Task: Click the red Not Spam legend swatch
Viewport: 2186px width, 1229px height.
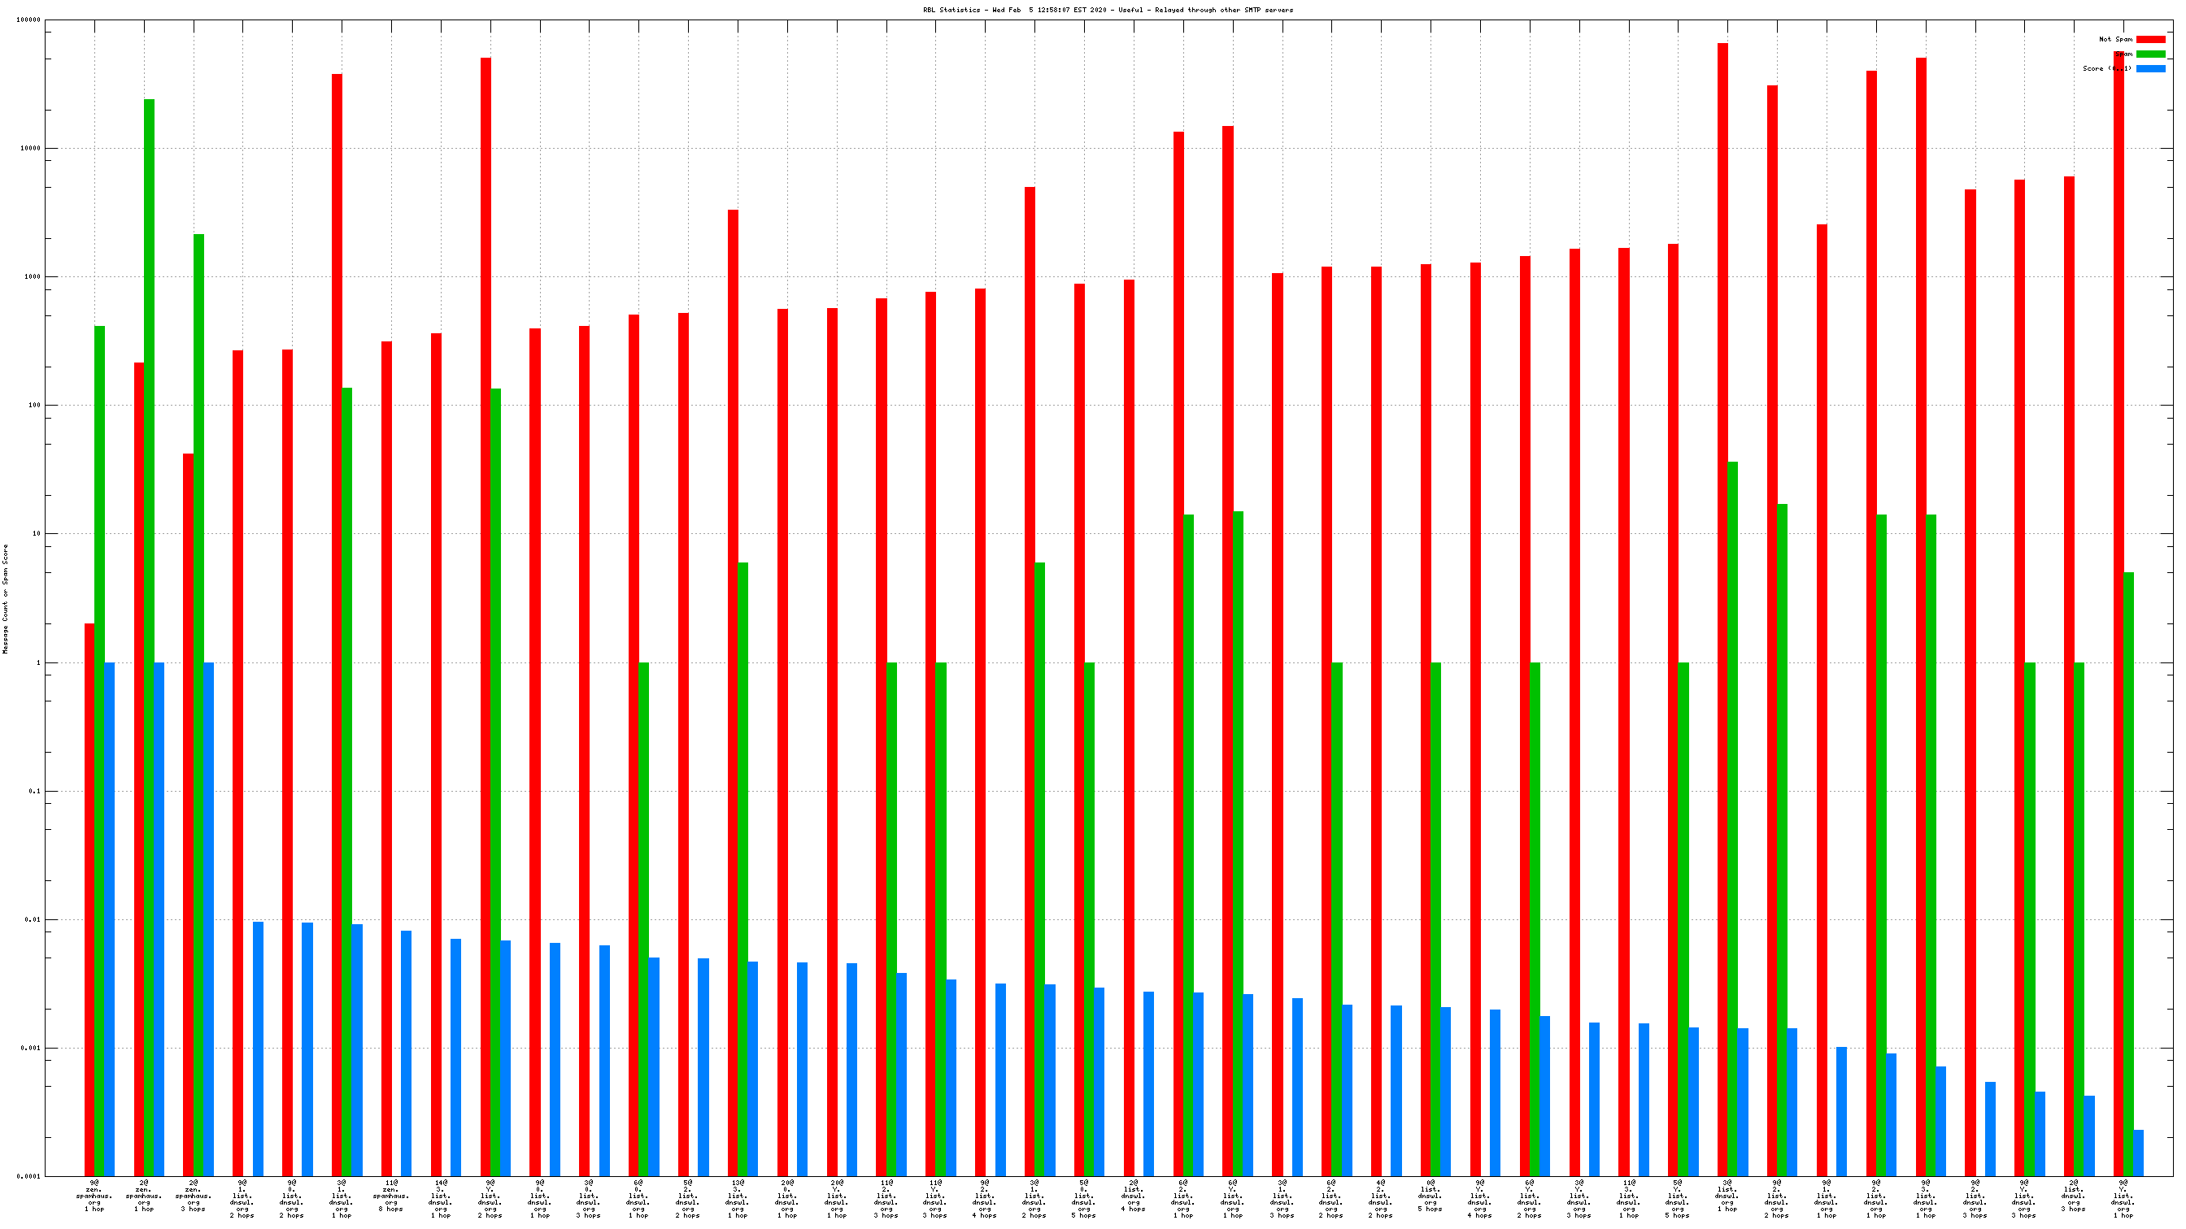Action: 2149,39
